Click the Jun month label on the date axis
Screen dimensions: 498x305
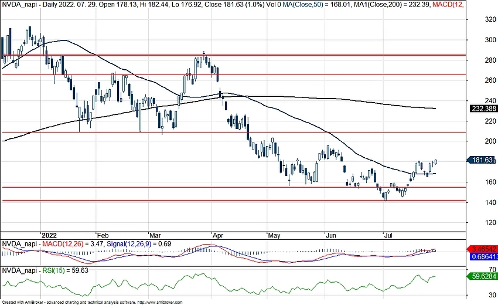(331, 235)
